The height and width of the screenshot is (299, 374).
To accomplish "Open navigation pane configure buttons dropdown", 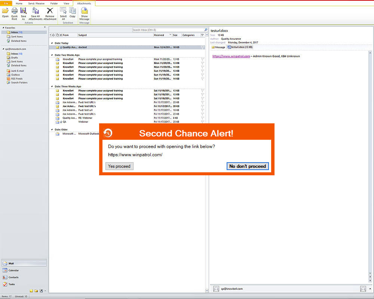I will (45, 291).
